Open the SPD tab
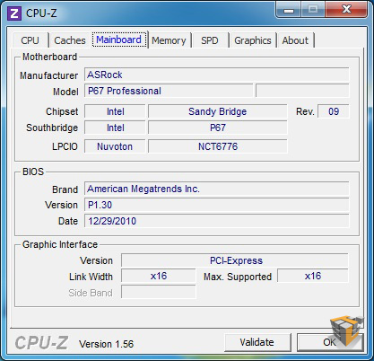The image size is (374, 361). [x=210, y=40]
